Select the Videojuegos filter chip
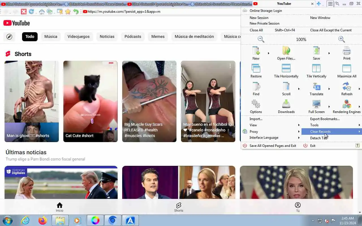Viewport: 362px width, 226px height. click(x=78, y=37)
